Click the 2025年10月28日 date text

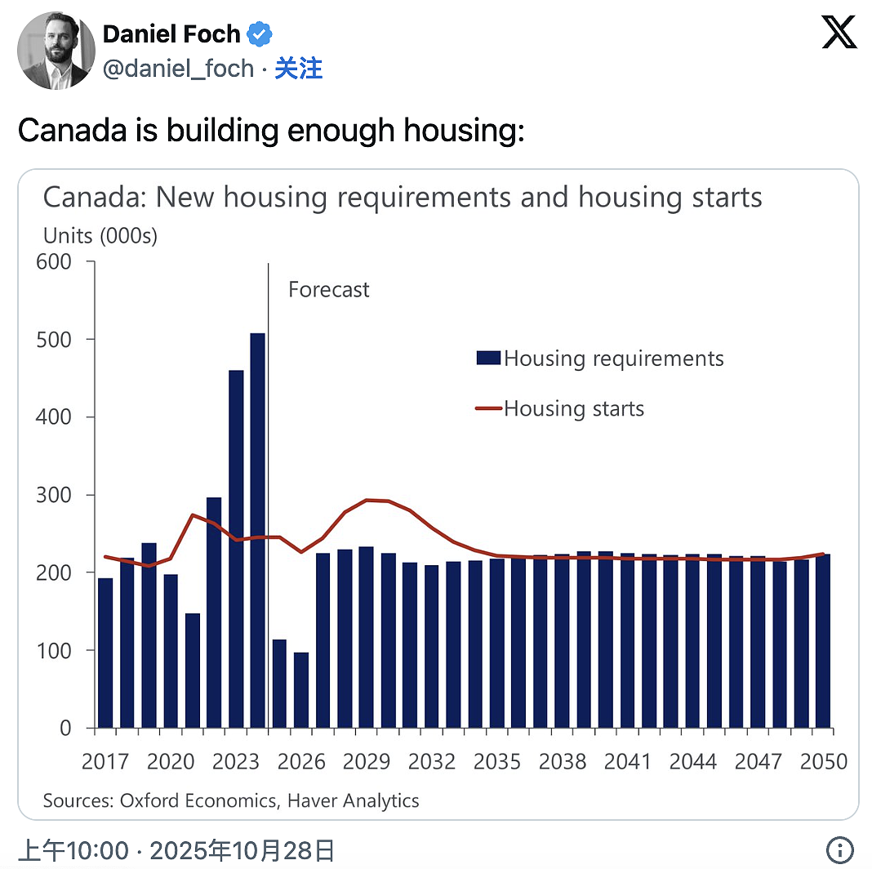(242, 851)
